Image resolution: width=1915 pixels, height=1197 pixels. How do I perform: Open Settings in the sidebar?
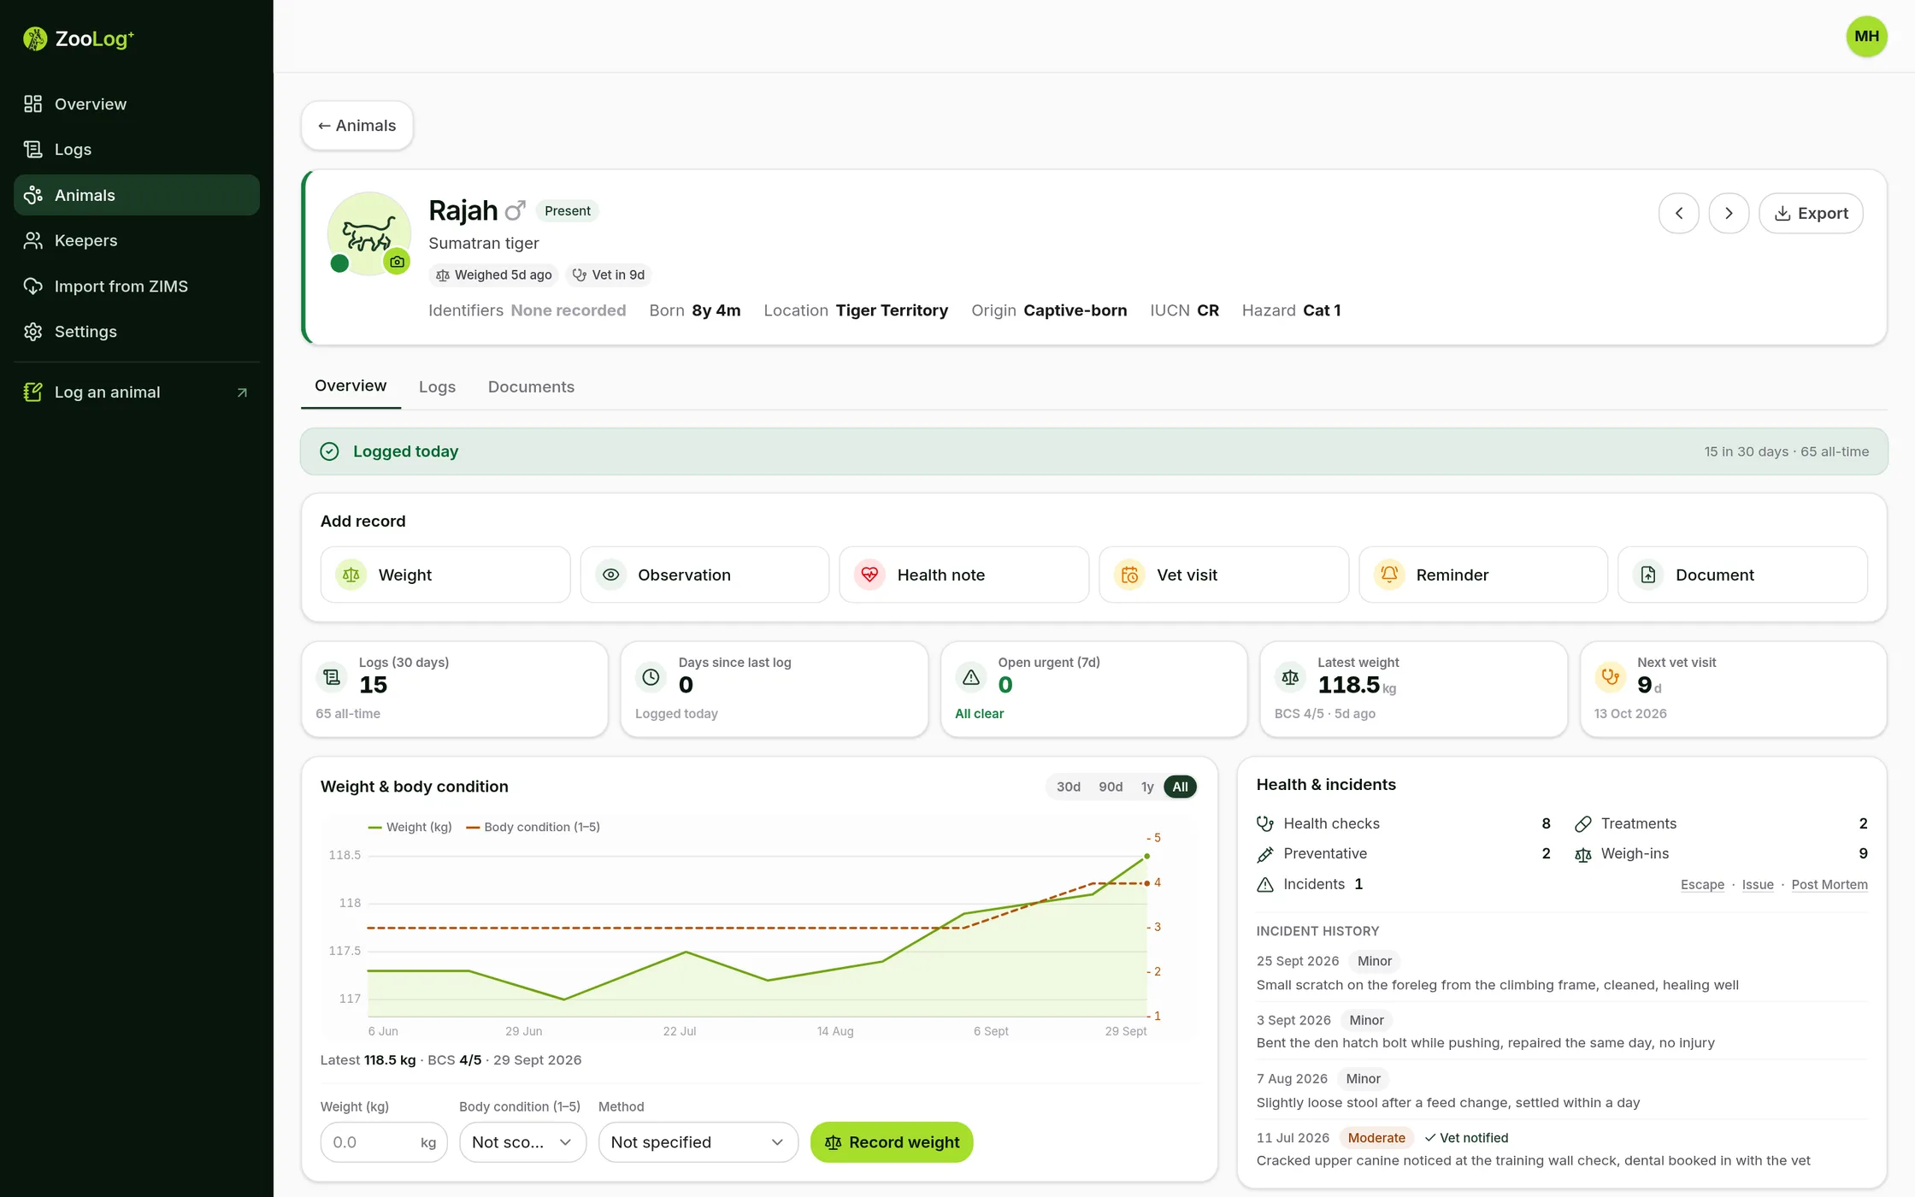coord(137,332)
